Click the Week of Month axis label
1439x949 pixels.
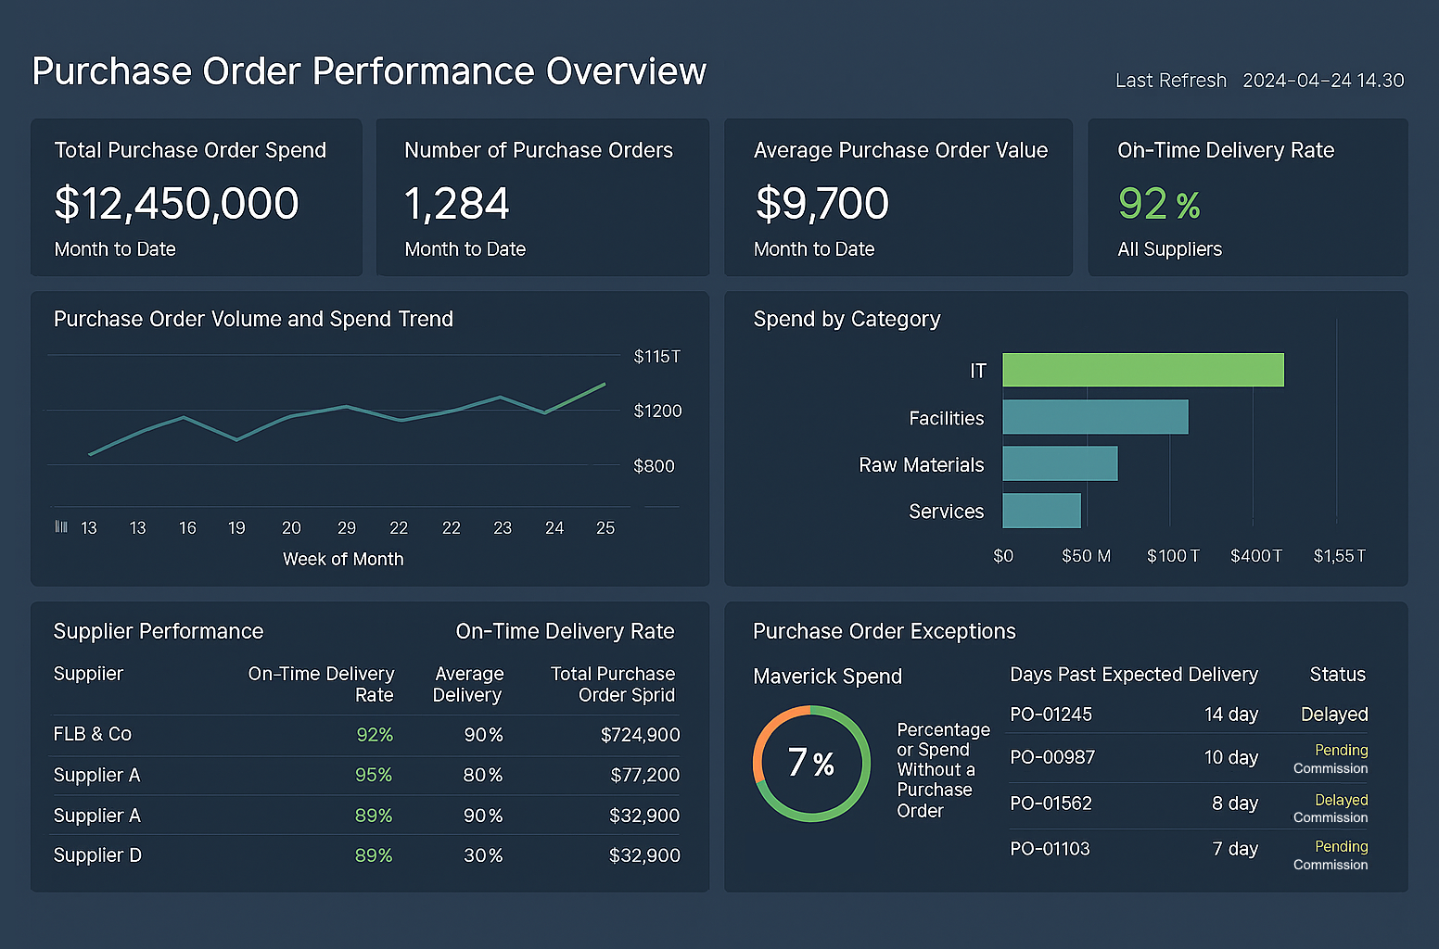[342, 559]
